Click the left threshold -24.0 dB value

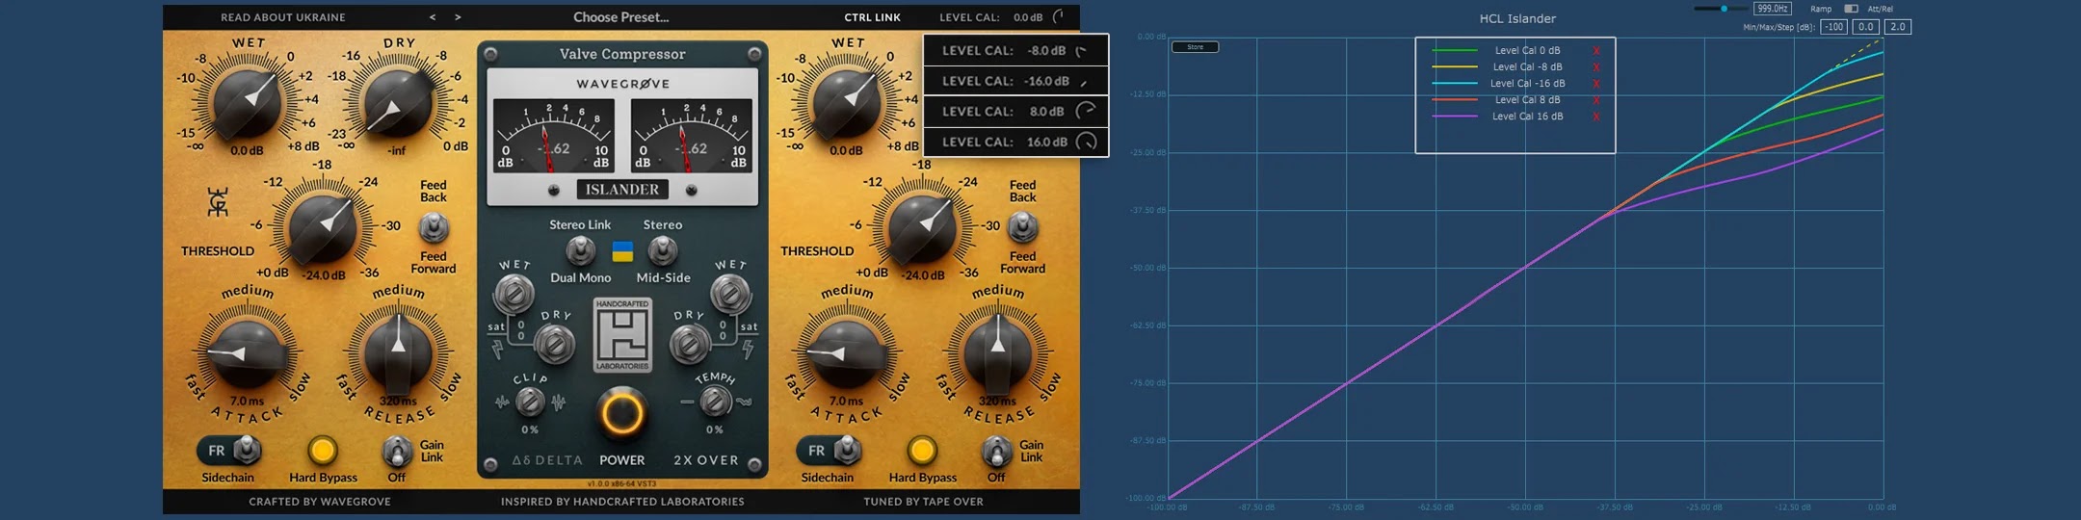click(325, 275)
